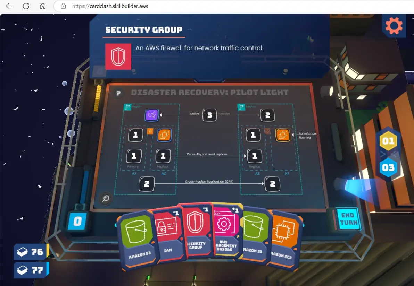Pick the leftmost Amazon S3 card in hand
This screenshot has height=286, width=414.
137,240
